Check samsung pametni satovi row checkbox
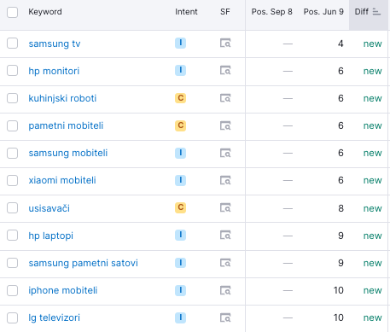Screen dimensions: 390x332 12,263
